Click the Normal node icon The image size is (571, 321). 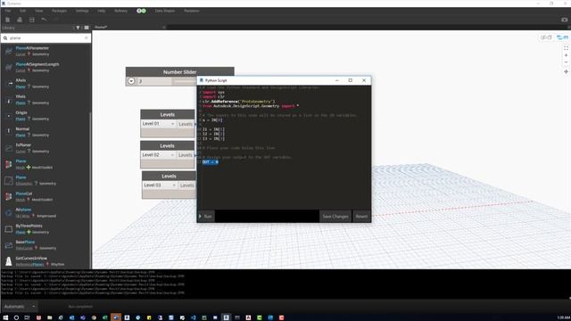[8, 132]
